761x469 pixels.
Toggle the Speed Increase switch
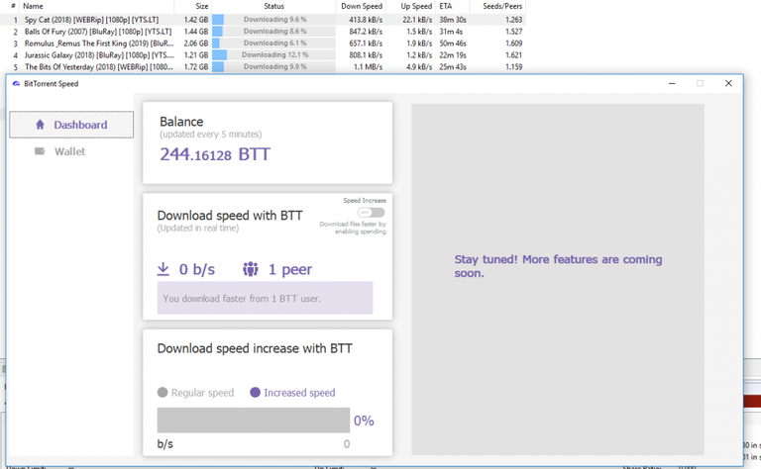tap(372, 212)
